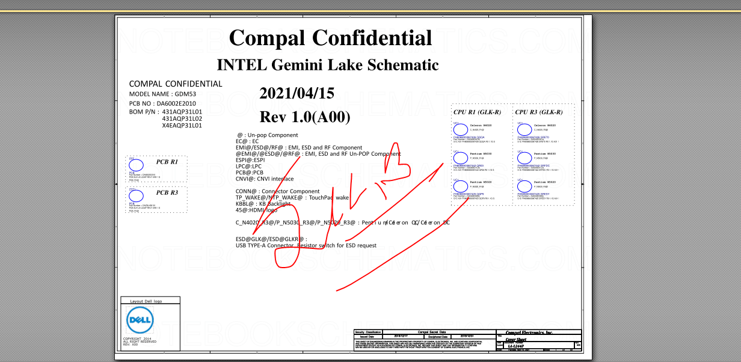Select the 'KBBL@ : KB Backlight' note
The image size is (741, 362).
[x=263, y=204]
